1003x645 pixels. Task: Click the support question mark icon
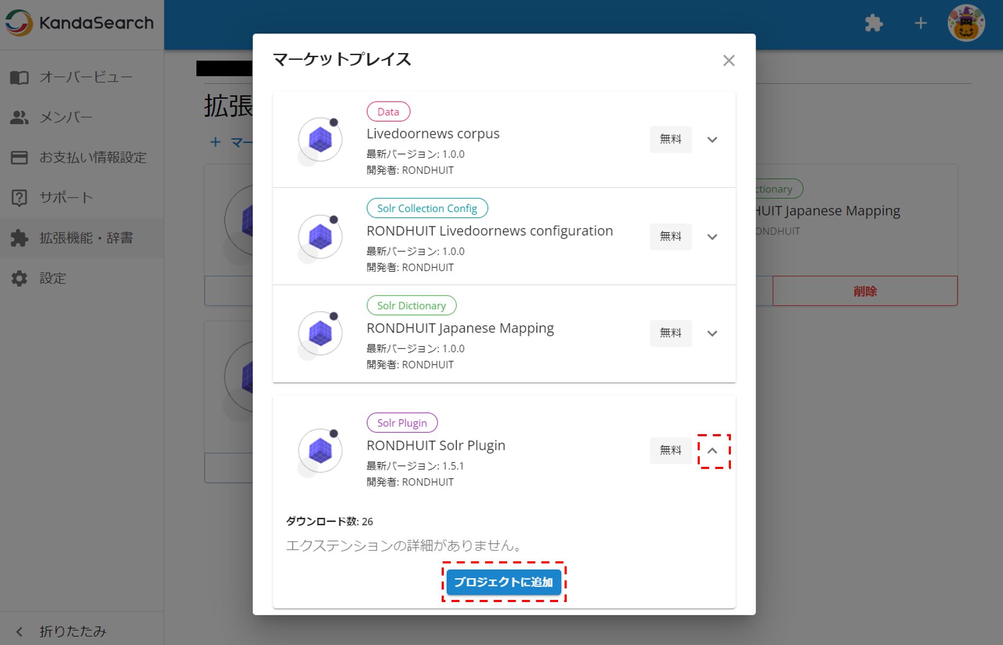(19, 198)
